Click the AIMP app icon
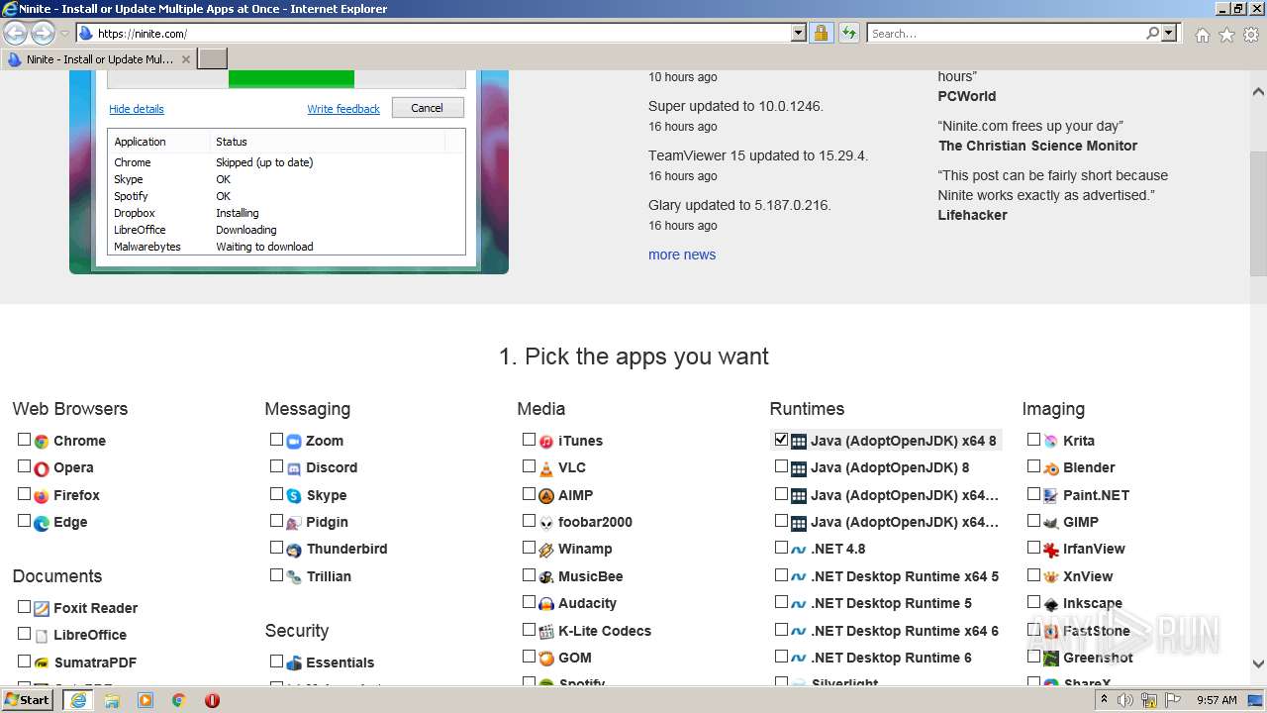This screenshot has width=1267, height=713. pyautogui.click(x=546, y=496)
